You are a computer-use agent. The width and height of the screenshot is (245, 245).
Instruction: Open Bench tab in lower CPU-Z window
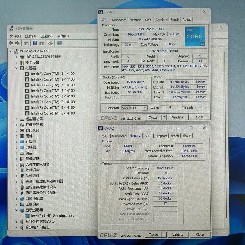tap(174, 136)
